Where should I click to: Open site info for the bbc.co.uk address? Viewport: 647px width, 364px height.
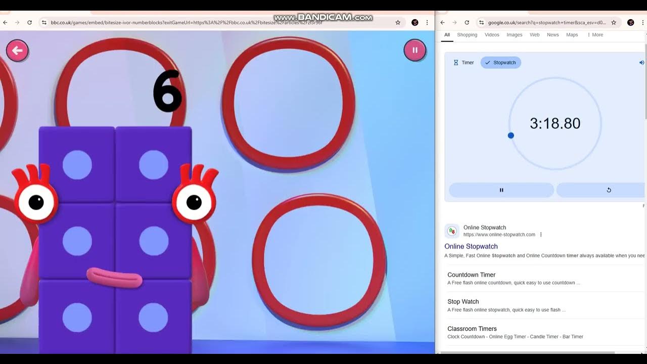pyautogui.click(x=44, y=23)
